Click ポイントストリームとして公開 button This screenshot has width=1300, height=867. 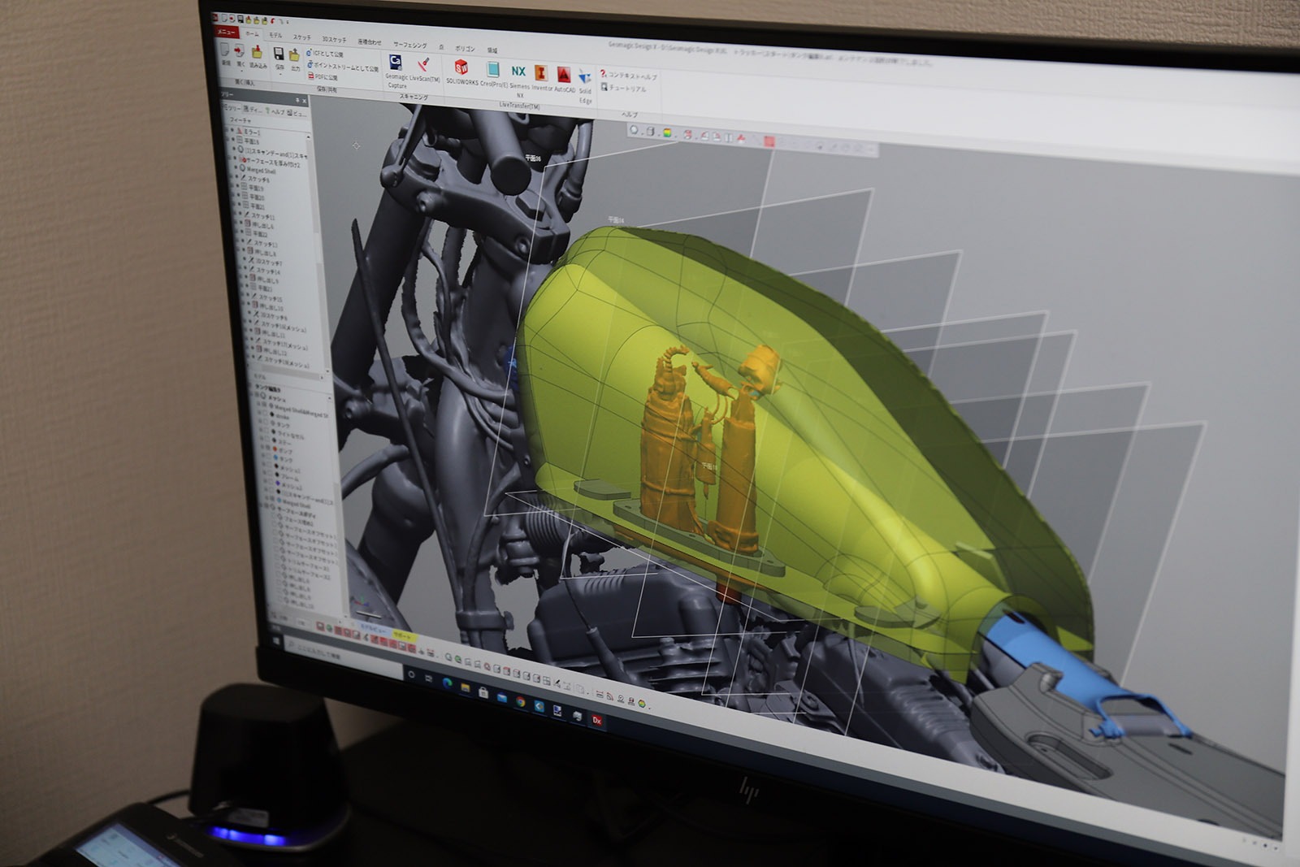point(343,67)
